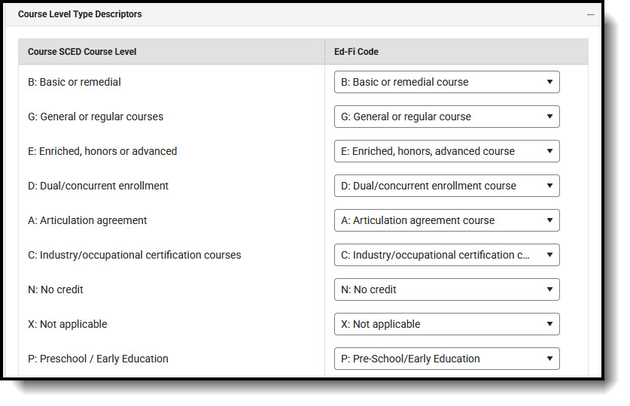
Task: Open the N: No credit dropdown
Action: click(446, 289)
